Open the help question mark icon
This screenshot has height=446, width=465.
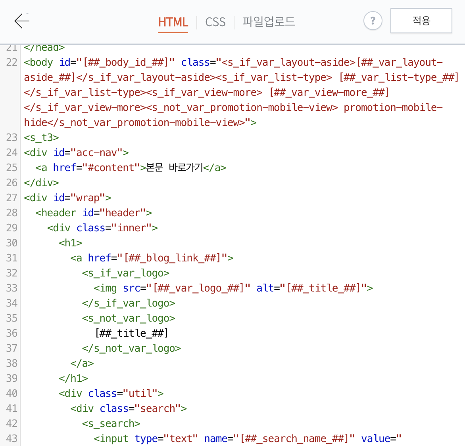[373, 21]
